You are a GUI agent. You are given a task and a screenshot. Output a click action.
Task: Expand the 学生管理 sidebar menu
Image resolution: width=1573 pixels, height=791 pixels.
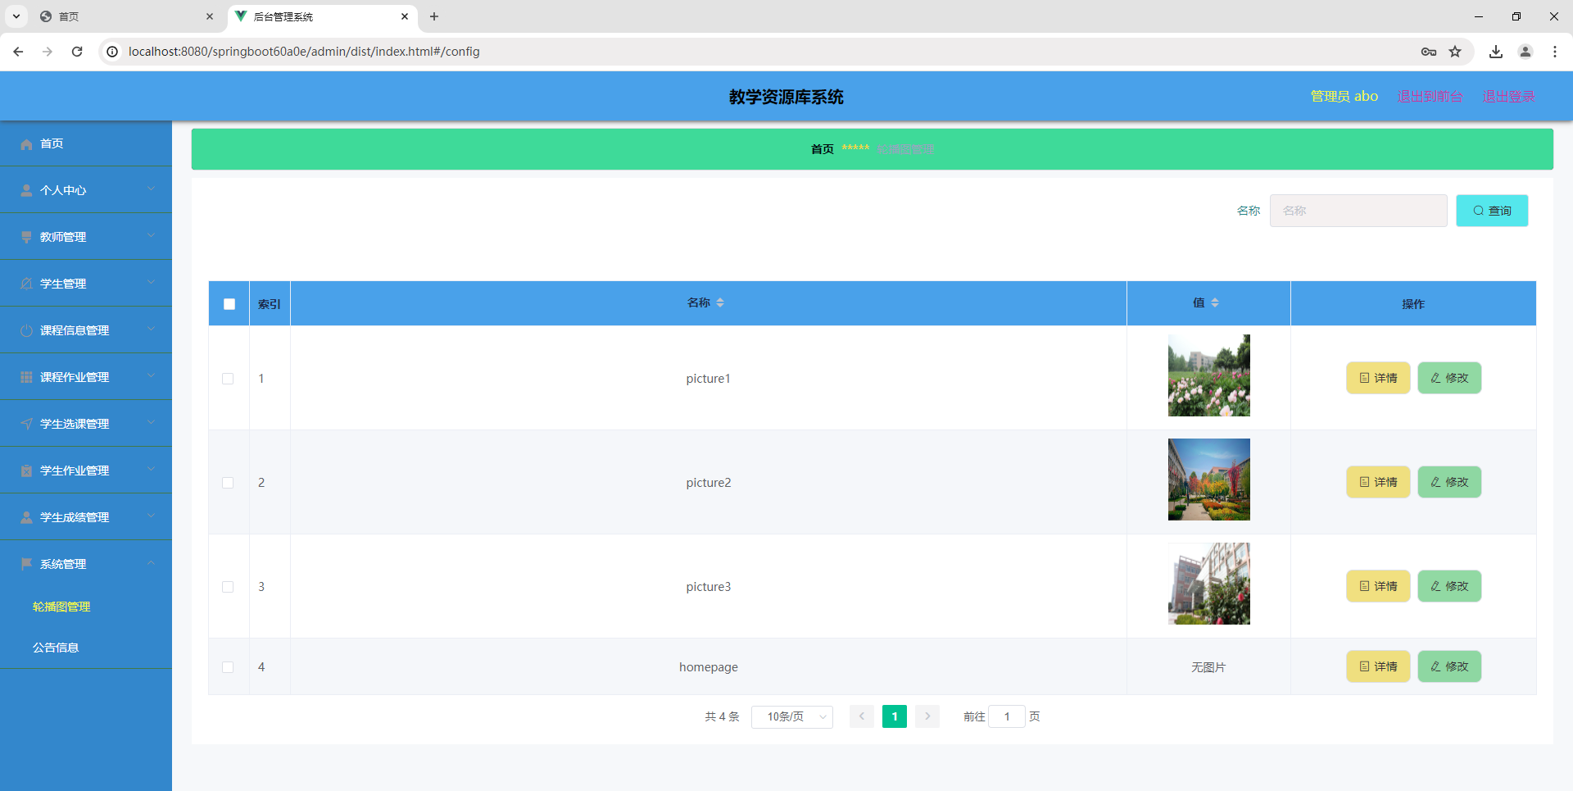tap(63, 283)
